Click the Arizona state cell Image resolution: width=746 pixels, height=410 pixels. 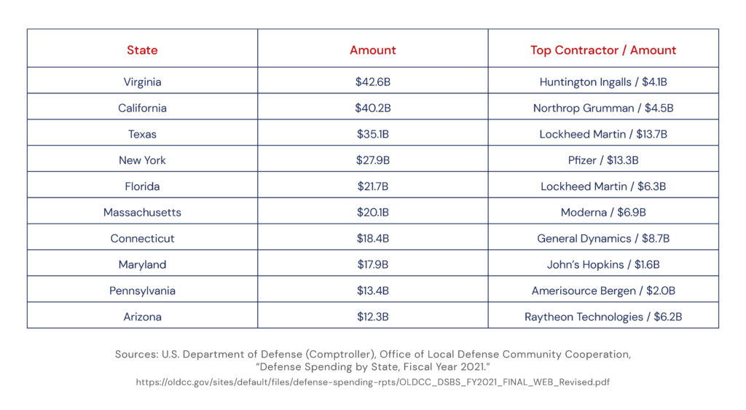click(x=142, y=317)
